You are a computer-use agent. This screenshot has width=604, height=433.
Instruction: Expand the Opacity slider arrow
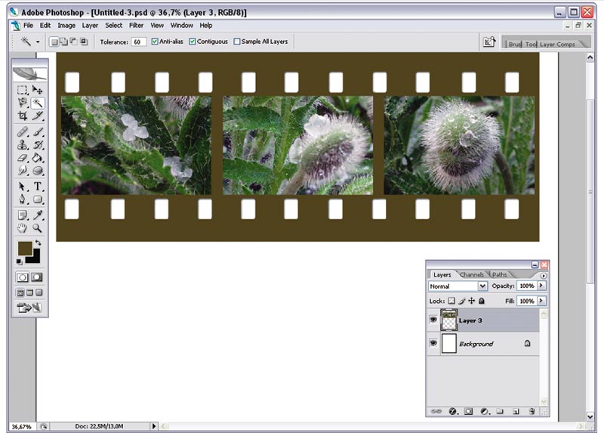pos(541,286)
